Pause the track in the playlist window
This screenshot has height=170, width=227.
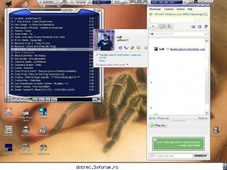[x=21, y=99]
